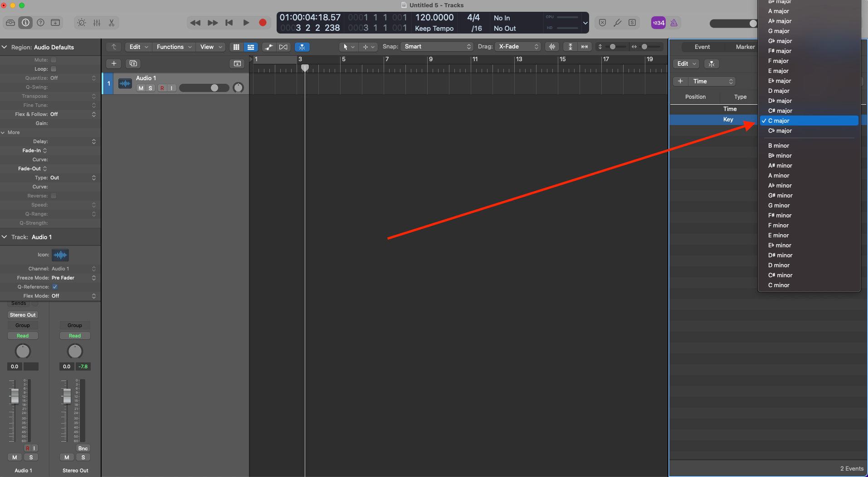The width and height of the screenshot is (868, 477).
Task: Uncheck the Q-Reference checkbox
Action: [x=54, y=287]
